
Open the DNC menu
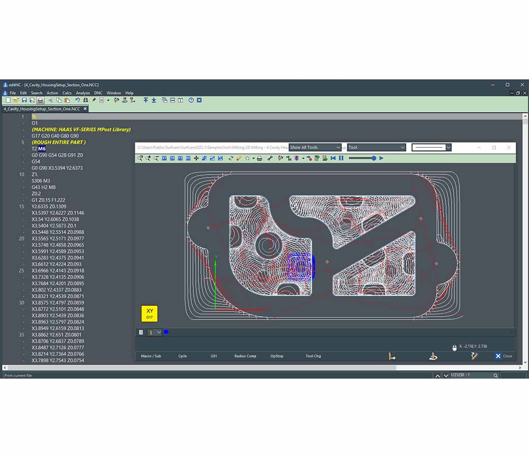point(98,93)
